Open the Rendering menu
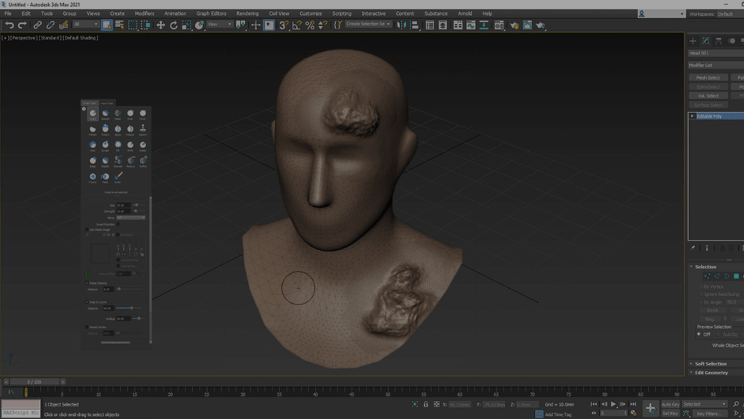Viewport: 744px width, 419px height. coord(247,13)
